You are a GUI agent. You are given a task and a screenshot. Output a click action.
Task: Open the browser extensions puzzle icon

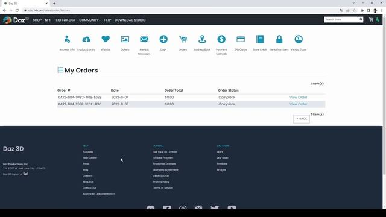click(362, 10)
